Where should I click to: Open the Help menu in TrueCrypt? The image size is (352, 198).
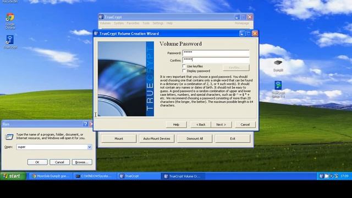pyautogui.click(x=169, y=23)
